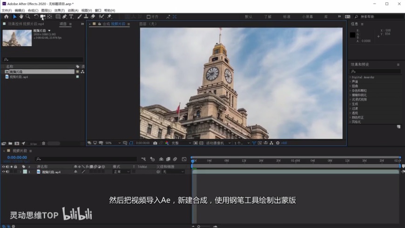Screen dimensions: 405x228
Task: Toggle the 对齐 snapping checkbox
Action: tap(148, 17)
